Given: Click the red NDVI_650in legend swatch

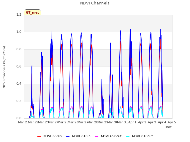Looking at the screenshot, I should point(39,137).
